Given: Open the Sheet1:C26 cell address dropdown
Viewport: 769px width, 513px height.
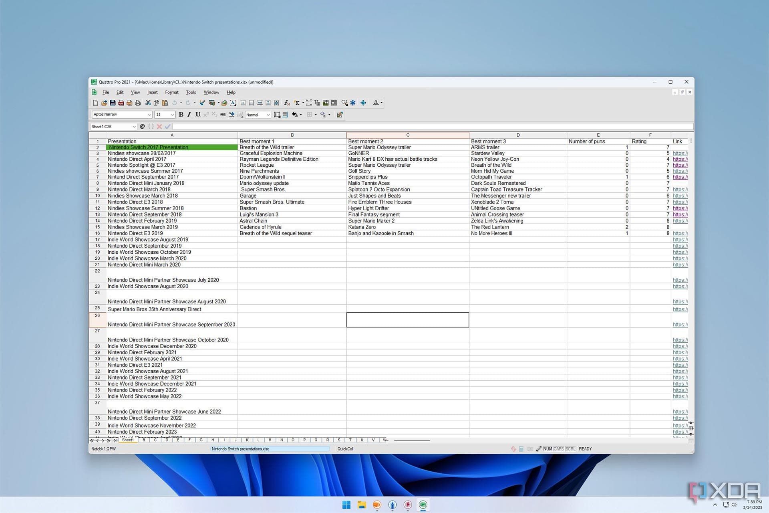Looking at the screenshot, I should (x=134, y=127).
